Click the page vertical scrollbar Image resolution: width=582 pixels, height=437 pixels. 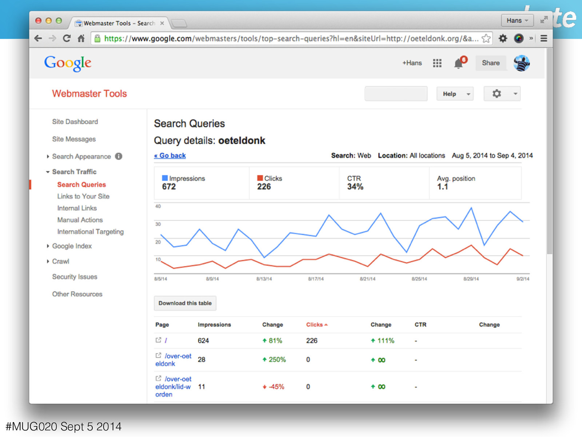[550, 151]
